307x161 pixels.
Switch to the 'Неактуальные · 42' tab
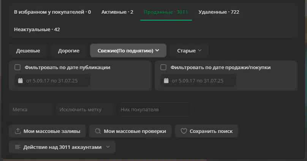tap(37, 29)
